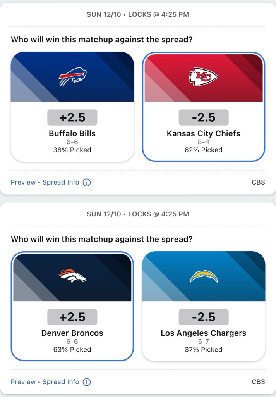
Task: Pick Buffalo Bills +2.5 spread
Action: [72, 117]
